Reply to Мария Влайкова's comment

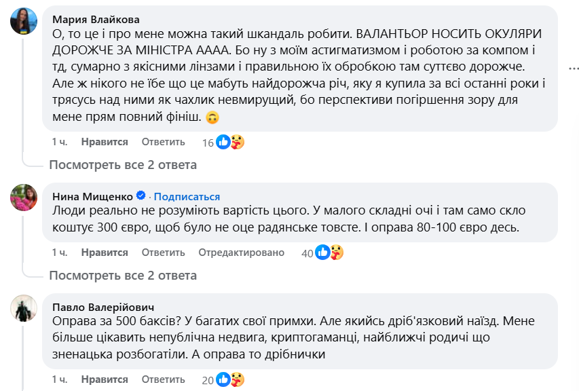(x=163, y=142)
